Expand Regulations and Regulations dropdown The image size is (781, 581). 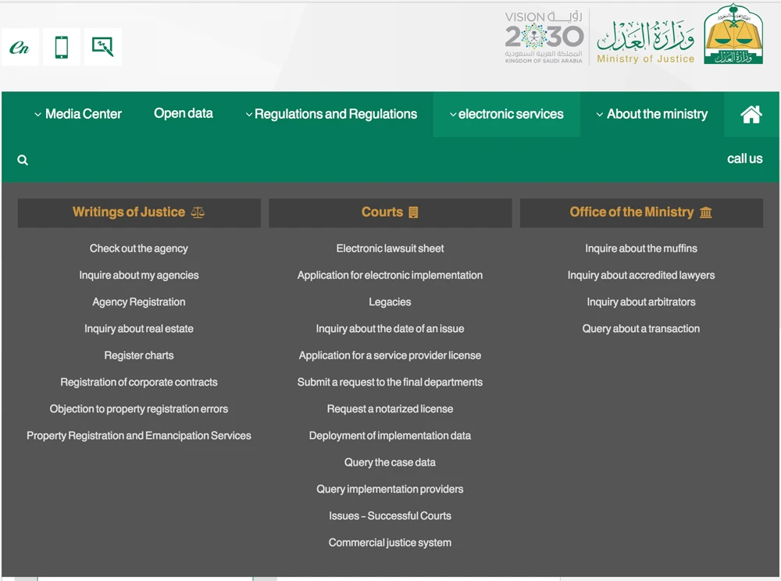(x=331, y=114)
